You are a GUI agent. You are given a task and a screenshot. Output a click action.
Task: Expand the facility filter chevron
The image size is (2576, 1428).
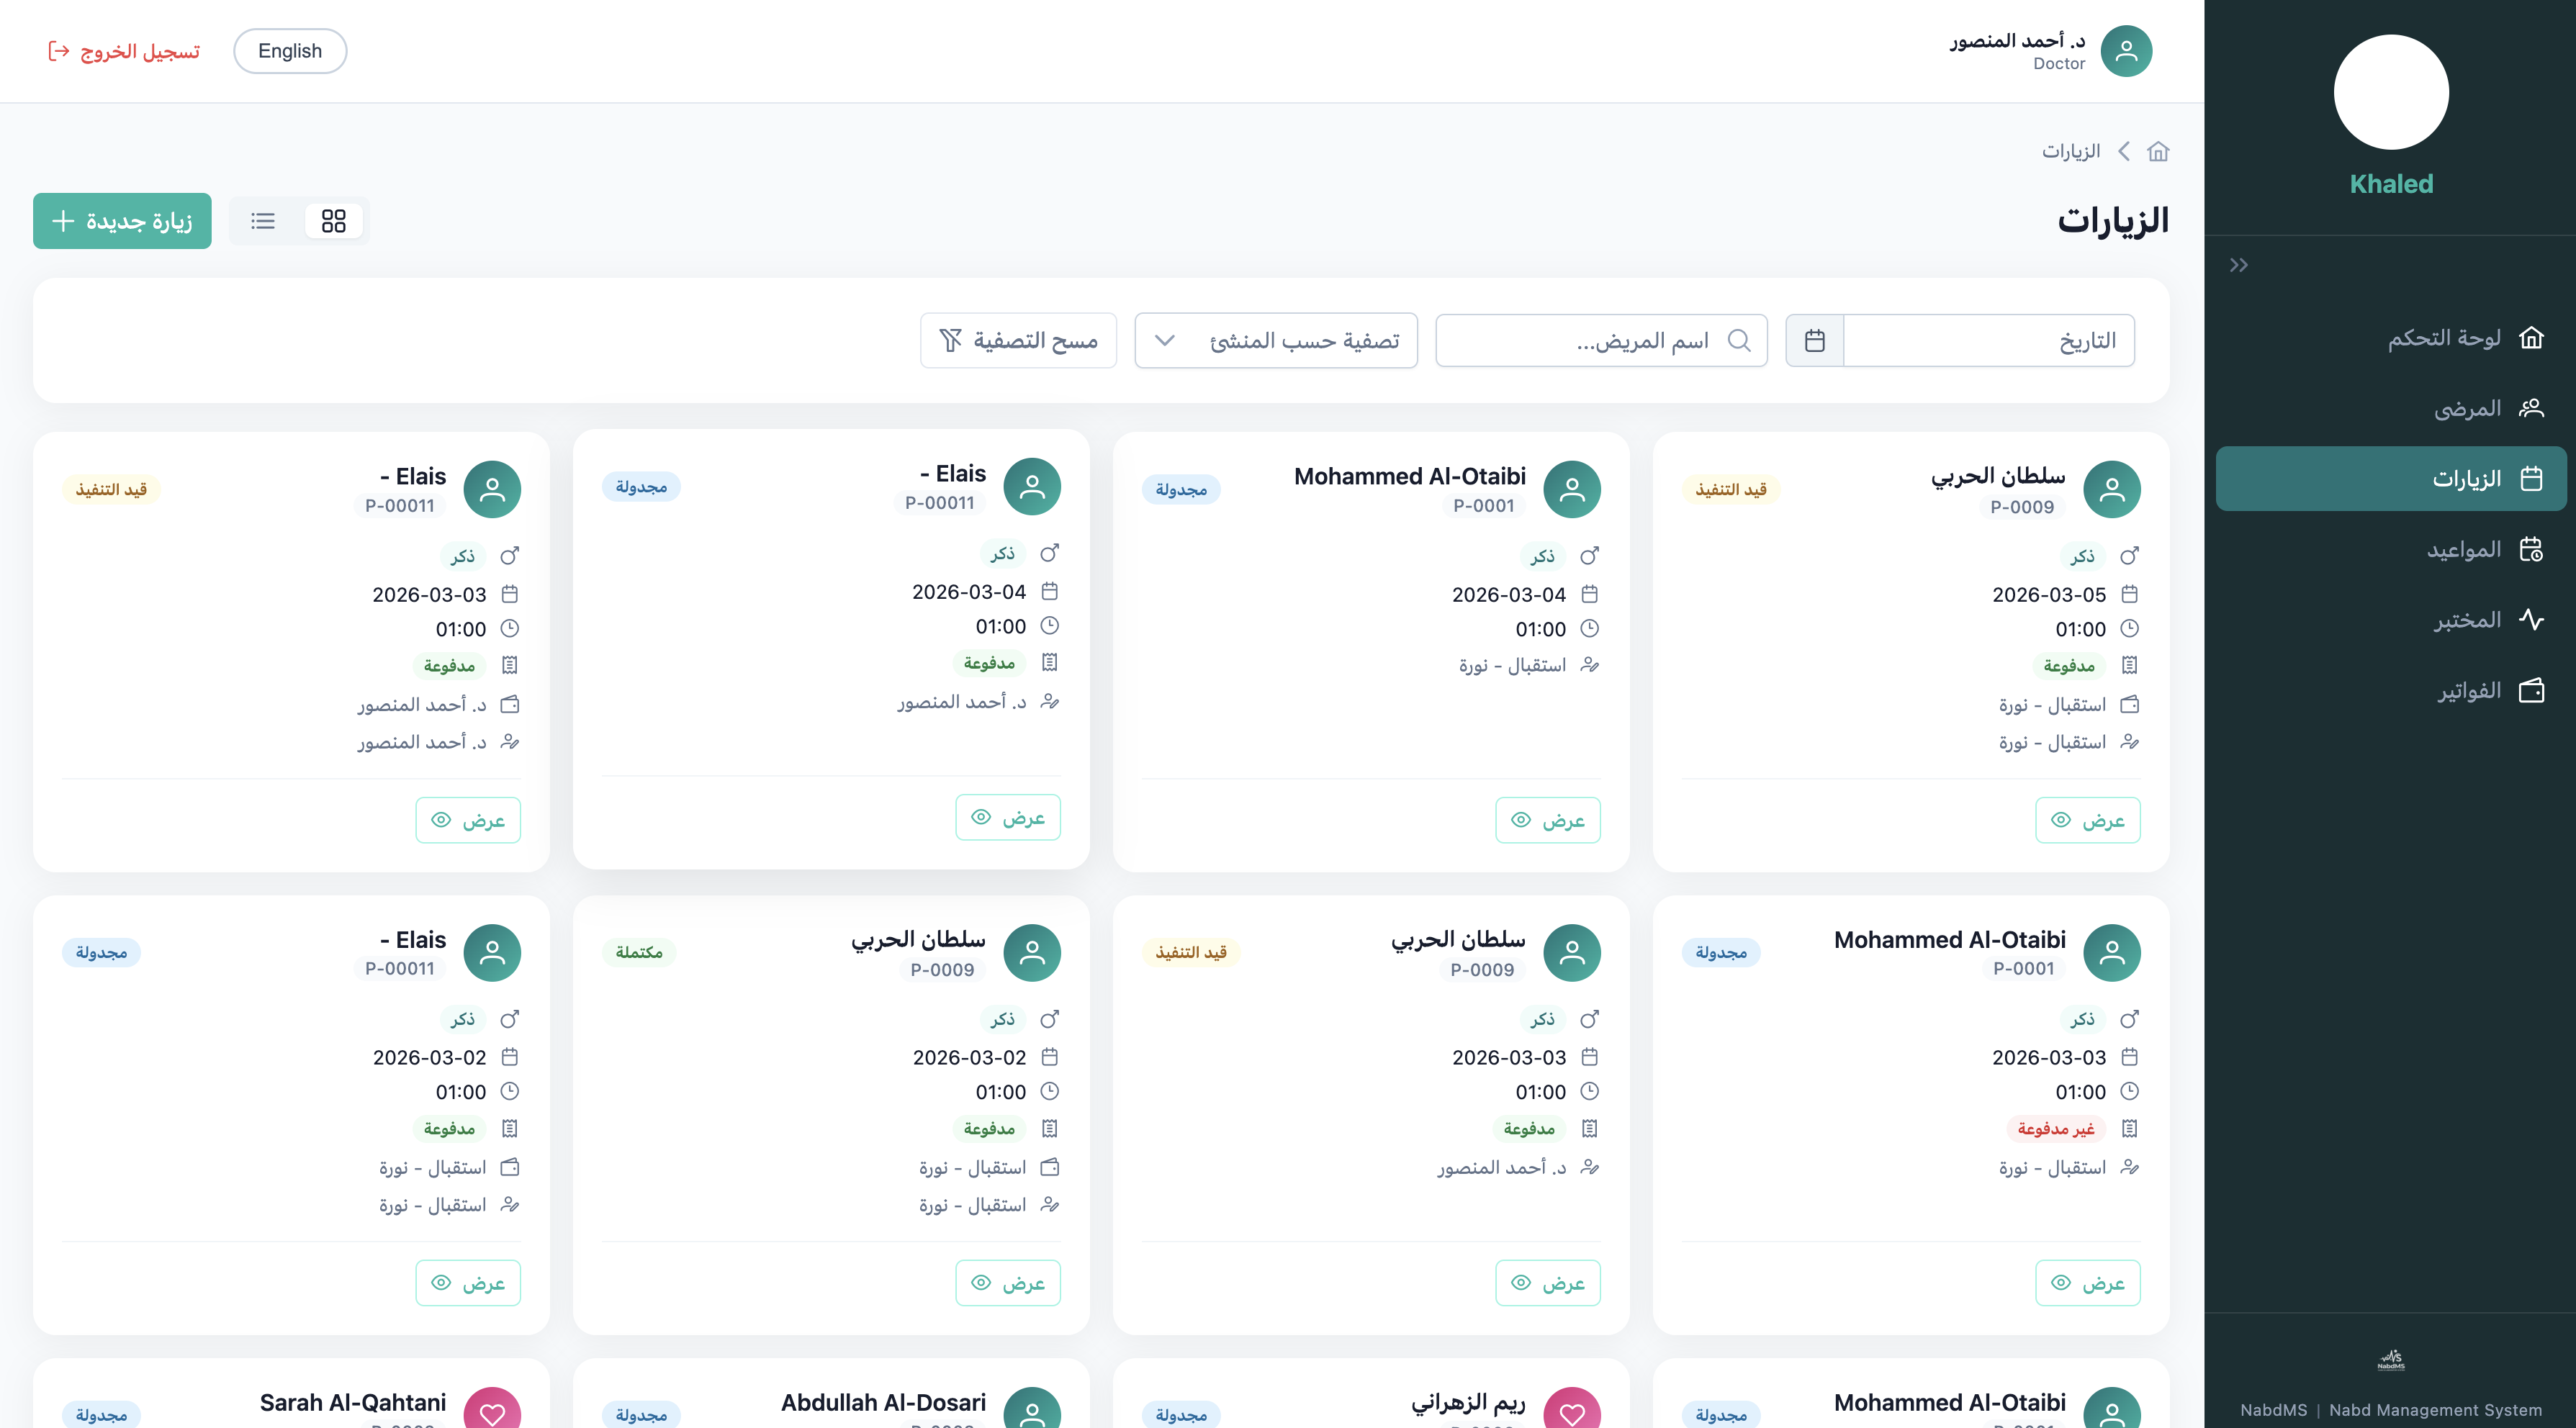point(1164,340)
